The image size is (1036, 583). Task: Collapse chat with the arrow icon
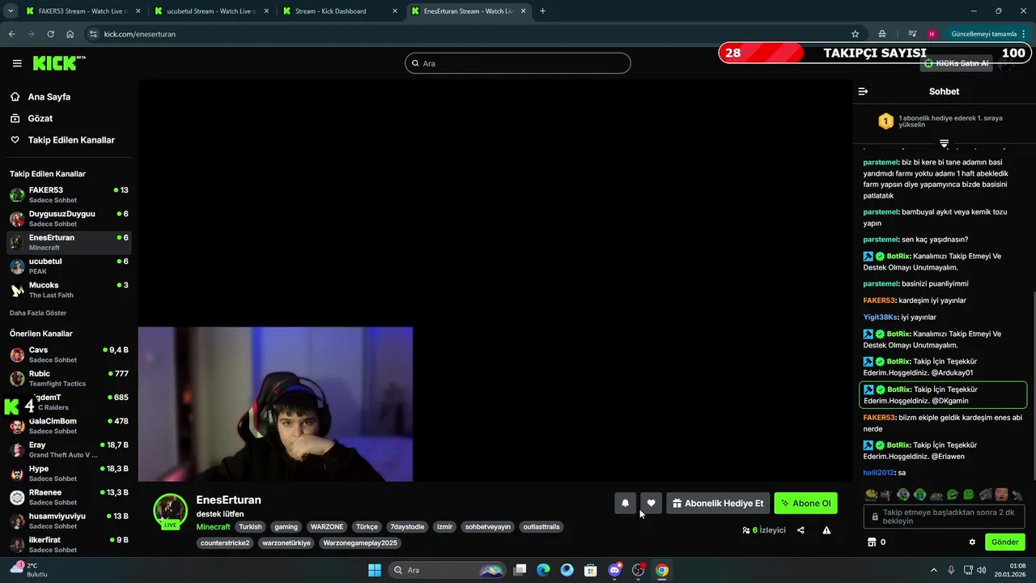863,91
